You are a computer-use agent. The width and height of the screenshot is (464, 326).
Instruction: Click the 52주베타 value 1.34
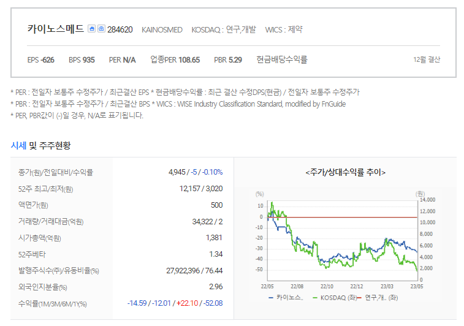coord(216,254)
